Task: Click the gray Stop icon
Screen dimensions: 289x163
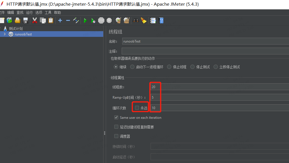Action: [x=101, y=20]
